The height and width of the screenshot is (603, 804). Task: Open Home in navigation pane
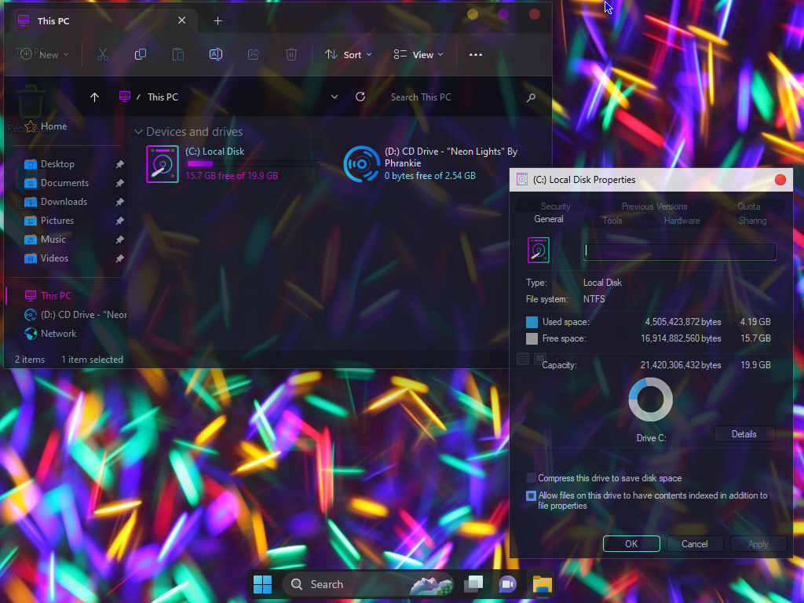coord(54,126)
